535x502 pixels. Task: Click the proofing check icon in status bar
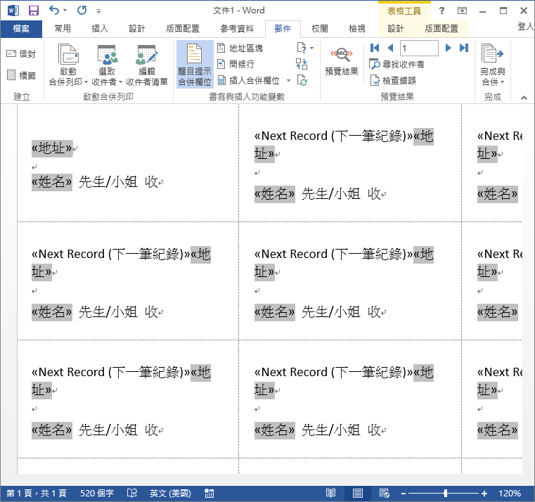tap(132, 493)
